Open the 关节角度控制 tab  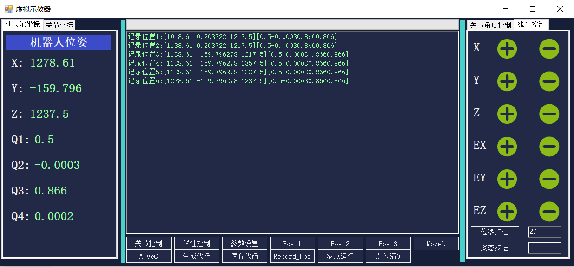(490, 25)
